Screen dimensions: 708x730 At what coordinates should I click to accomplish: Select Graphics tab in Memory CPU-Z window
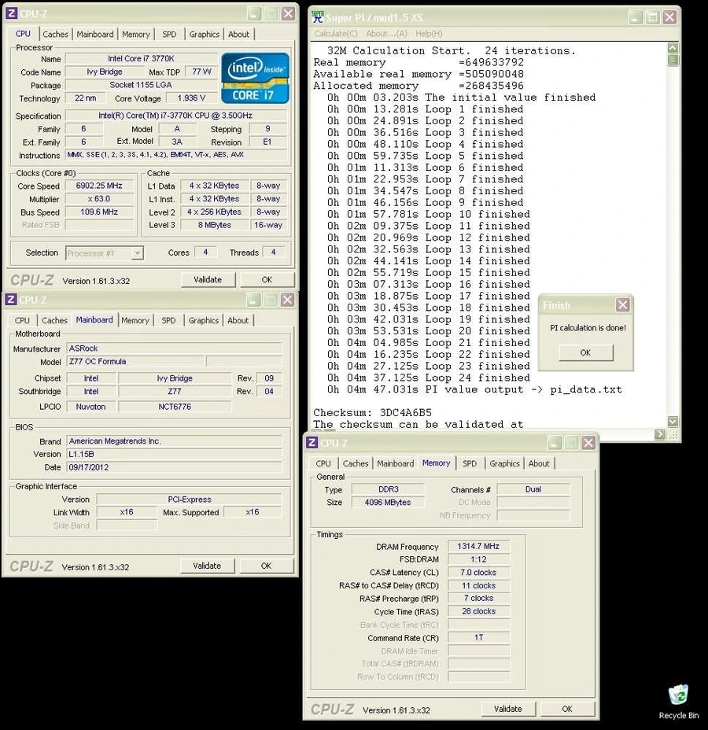coord(504,463)
